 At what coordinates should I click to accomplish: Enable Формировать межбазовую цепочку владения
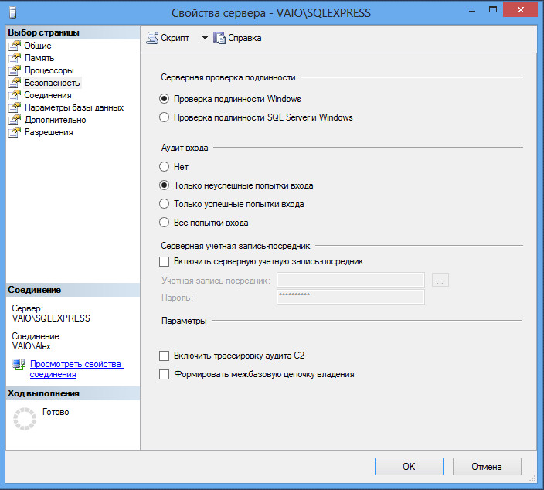tap(164, 374)
